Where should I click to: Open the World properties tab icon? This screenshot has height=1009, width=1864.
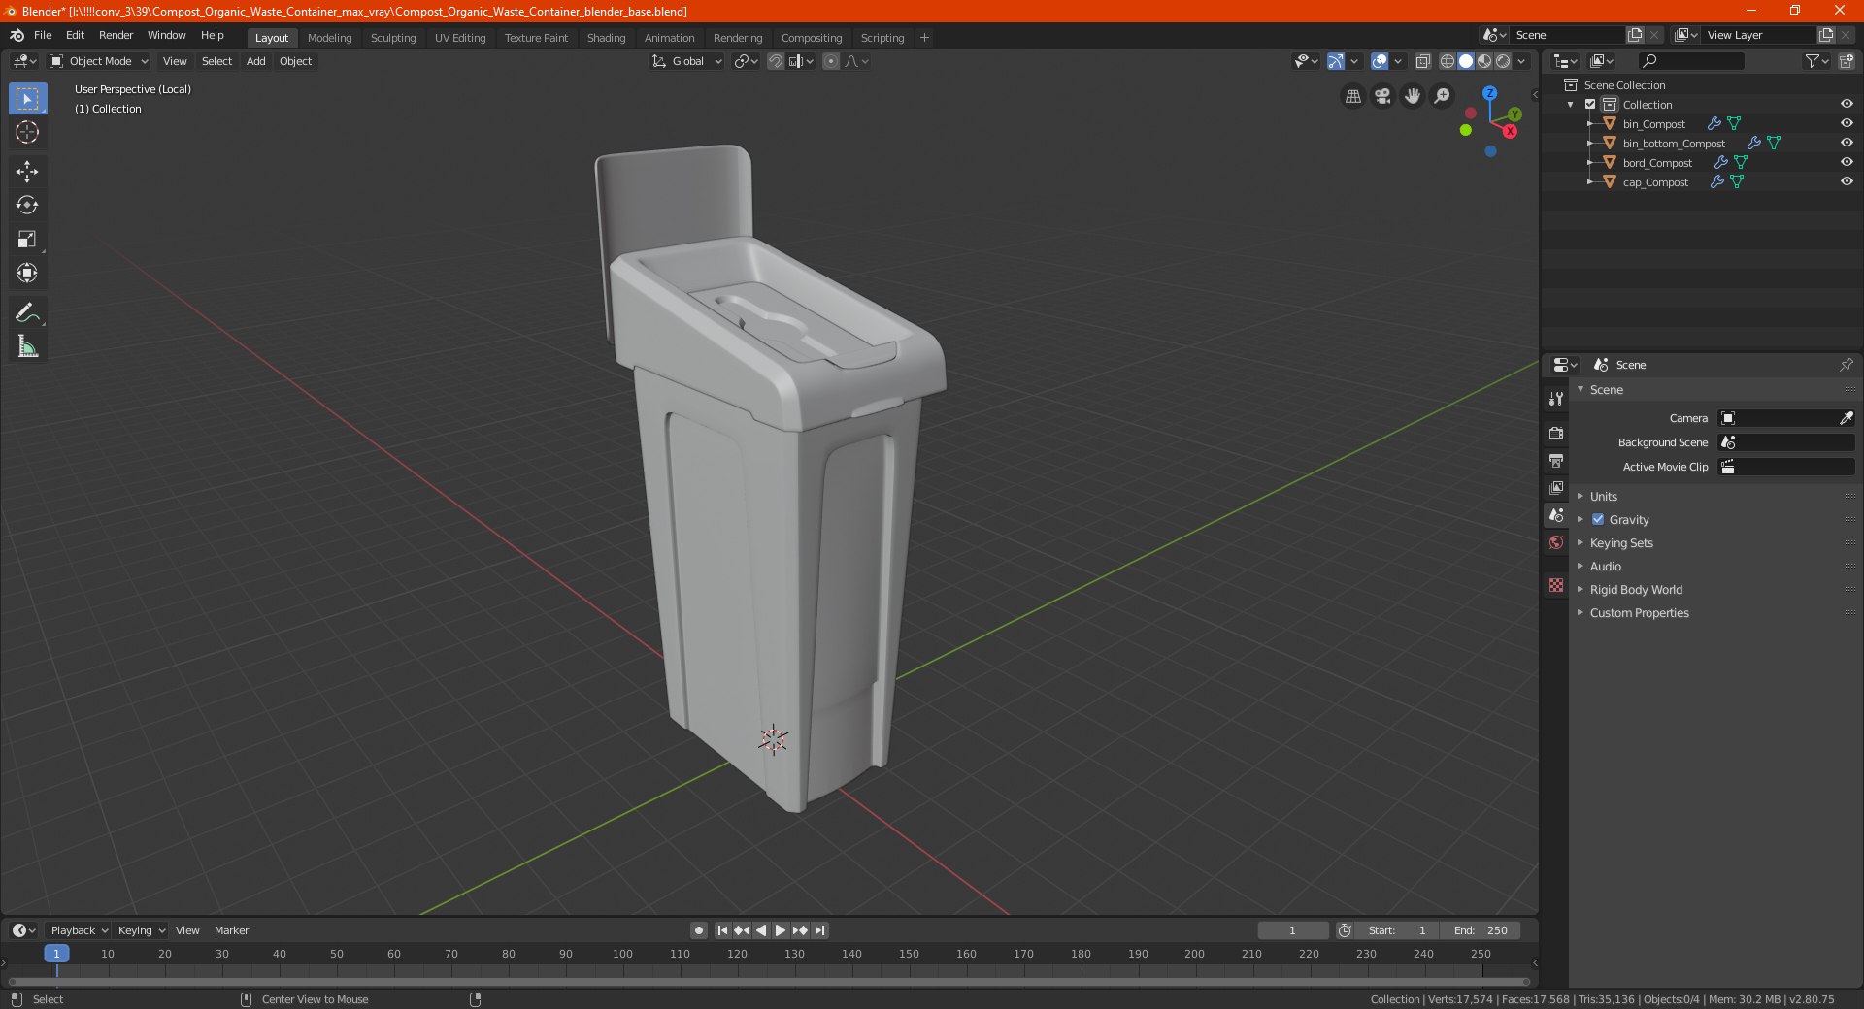pyautogui.click(x=1556, y=542)
